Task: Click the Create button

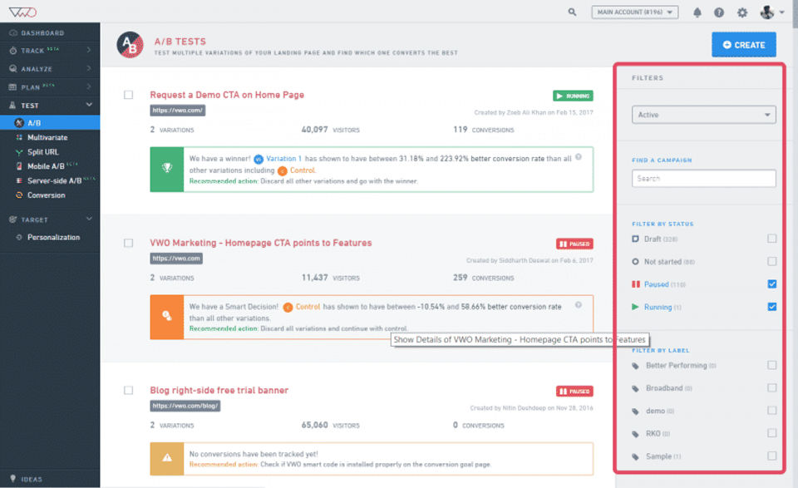Action: tap(743, 45)
